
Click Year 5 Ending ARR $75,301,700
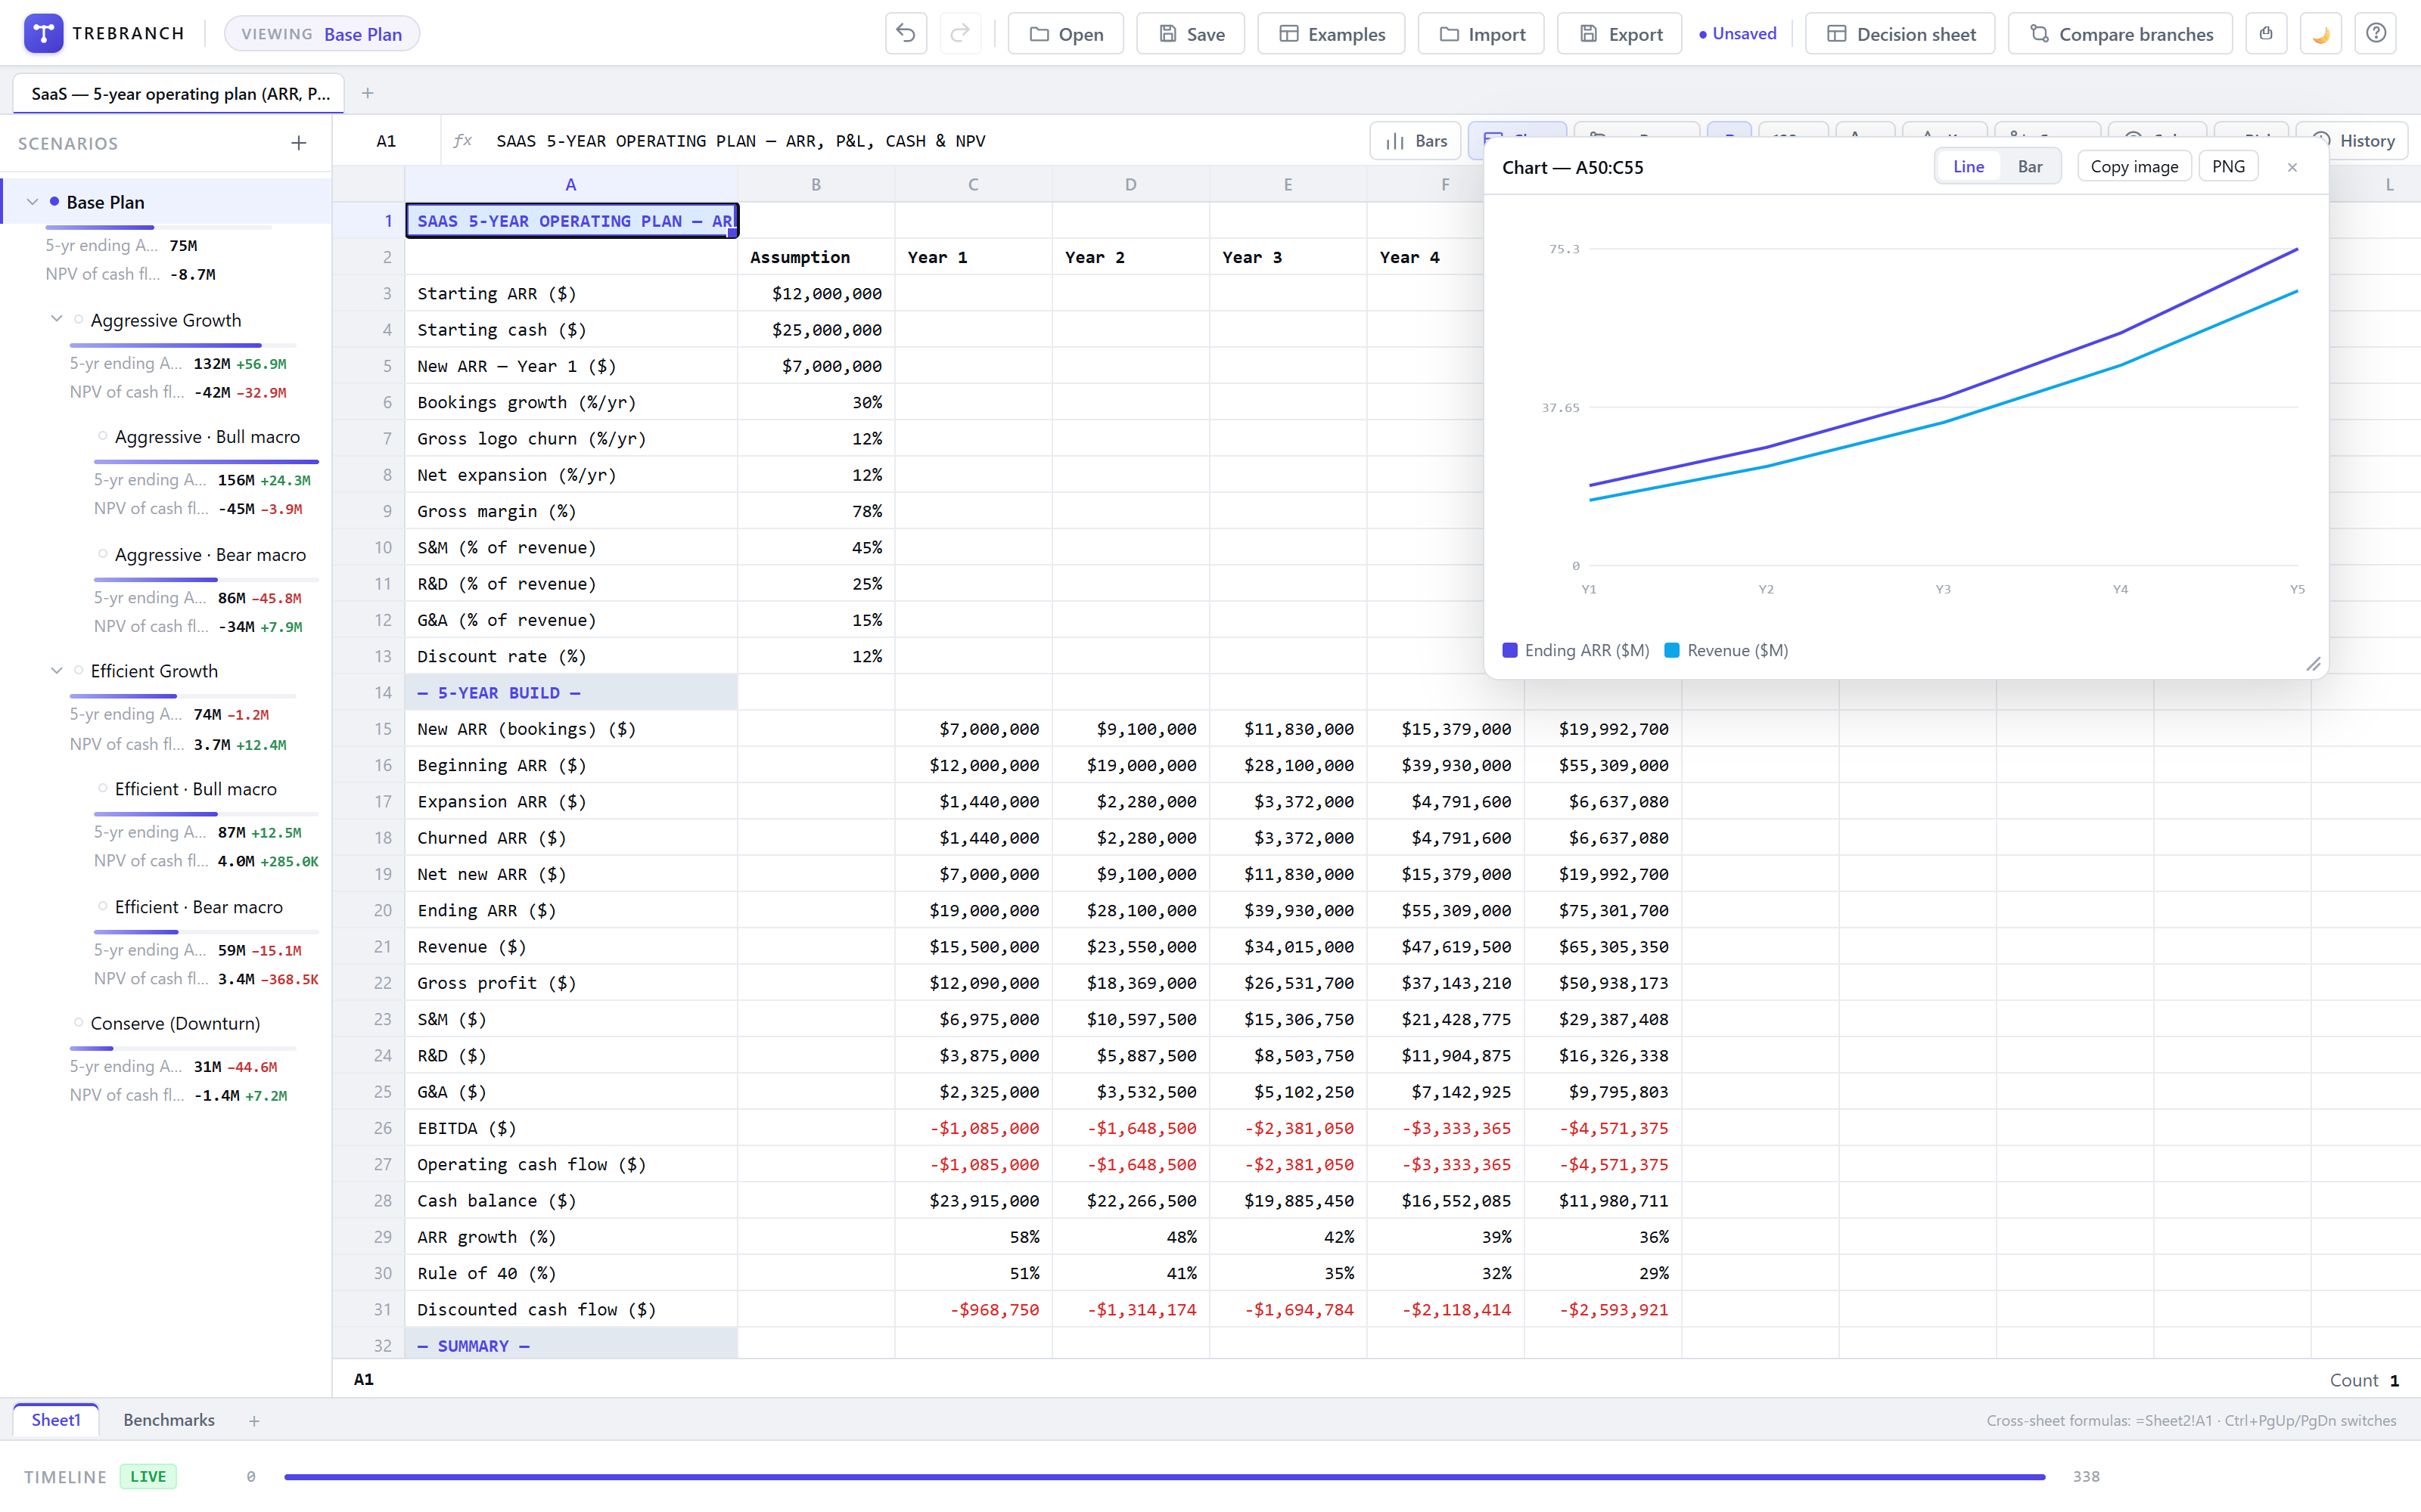1602,910
